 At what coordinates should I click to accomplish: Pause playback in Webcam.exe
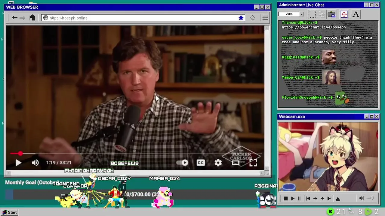[299, 198]
